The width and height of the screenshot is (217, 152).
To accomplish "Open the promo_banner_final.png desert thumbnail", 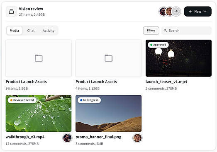I will pyautogui.click(x=109, y=113).
